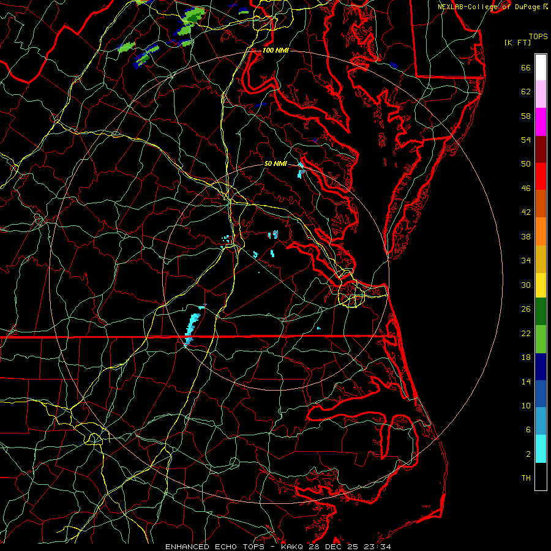Click the 50 NMI range ring label

pos(275,163)
